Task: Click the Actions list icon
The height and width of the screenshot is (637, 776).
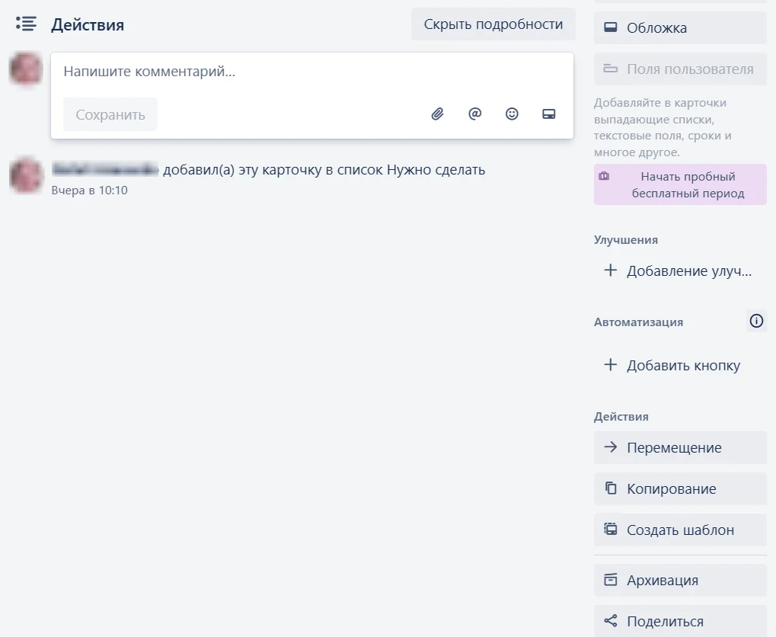Action: (26, 24)
